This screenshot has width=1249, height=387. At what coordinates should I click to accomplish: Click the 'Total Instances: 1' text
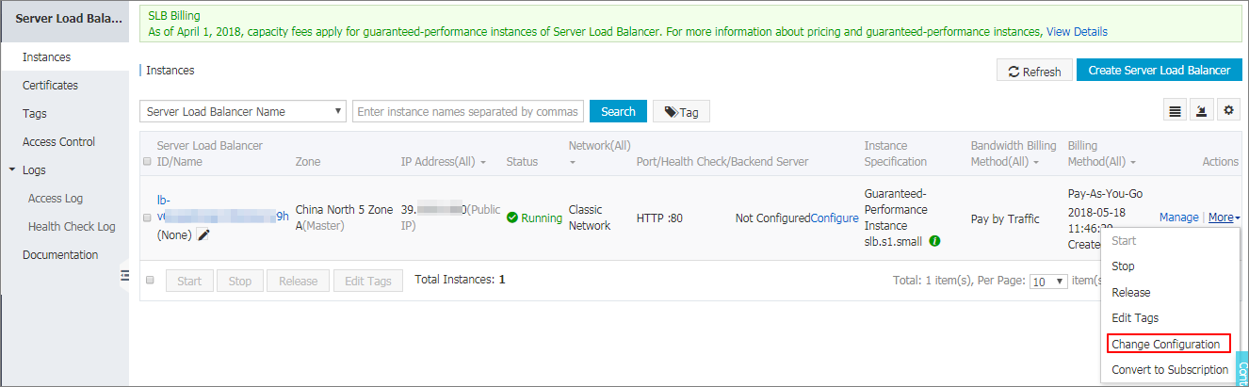pos(460,280)
